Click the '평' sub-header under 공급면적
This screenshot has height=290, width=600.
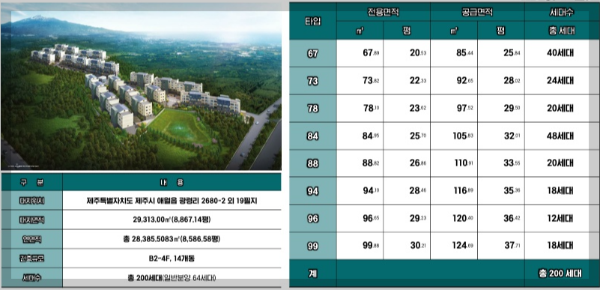point(500,31)
